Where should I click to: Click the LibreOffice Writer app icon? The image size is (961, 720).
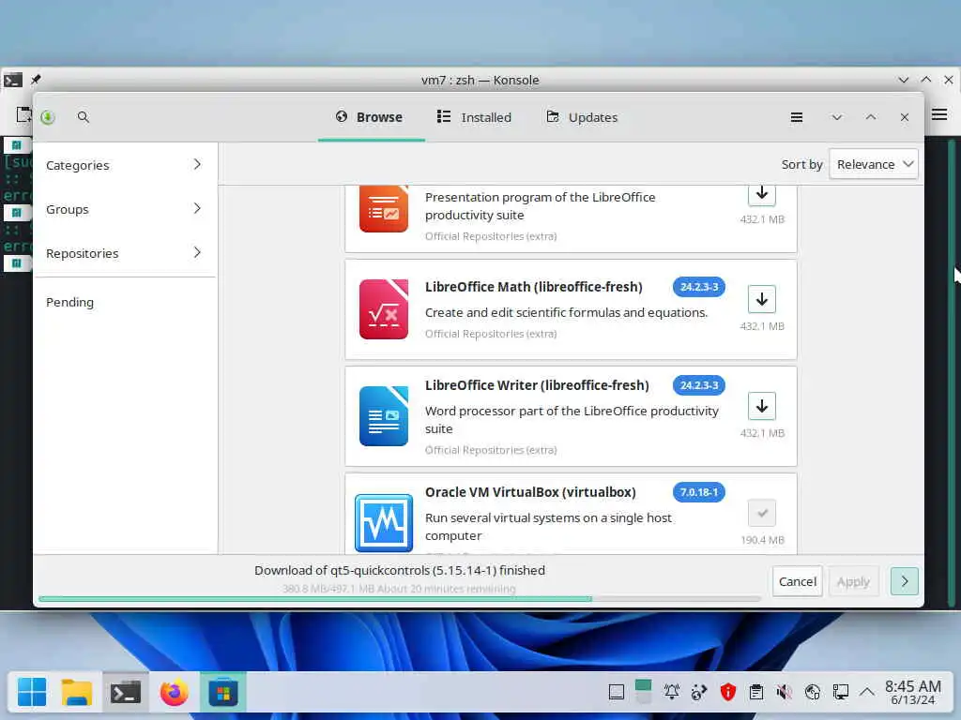pyautogui.click(x=384, y=415)
